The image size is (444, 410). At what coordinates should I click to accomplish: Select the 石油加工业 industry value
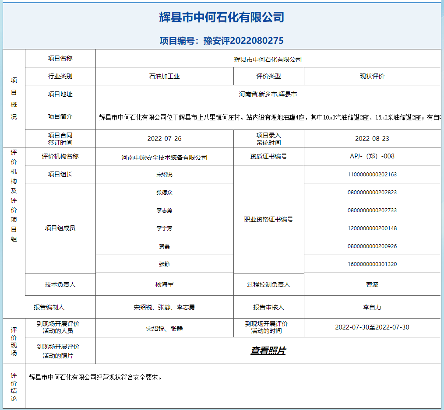165,76
